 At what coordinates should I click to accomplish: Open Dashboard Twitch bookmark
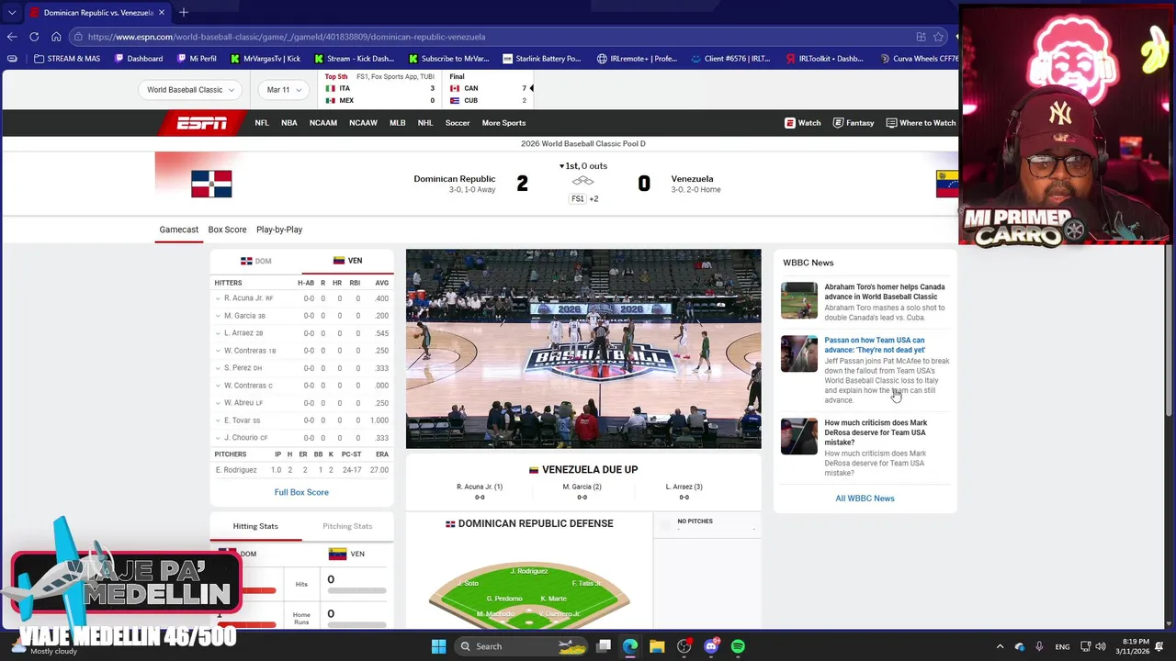coord(139,59)
